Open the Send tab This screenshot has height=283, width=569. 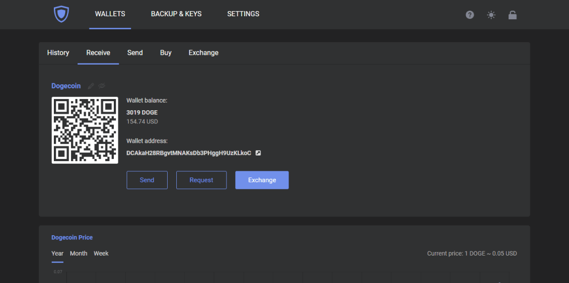coord(135,53)
